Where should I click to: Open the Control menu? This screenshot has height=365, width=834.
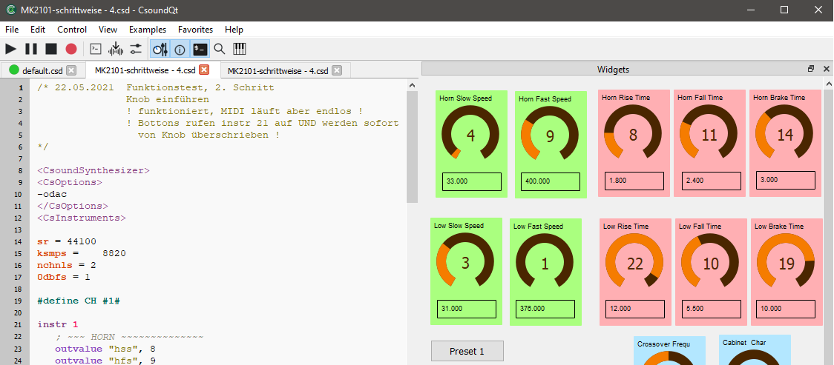(x=72, y=30)
